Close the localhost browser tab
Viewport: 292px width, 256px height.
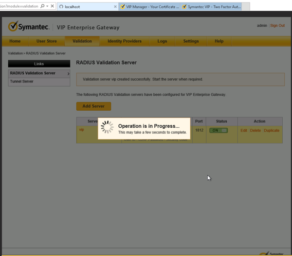click(x=115, y=7)
